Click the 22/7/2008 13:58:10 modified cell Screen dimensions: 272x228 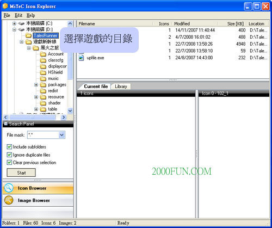[x=194, y=51]
